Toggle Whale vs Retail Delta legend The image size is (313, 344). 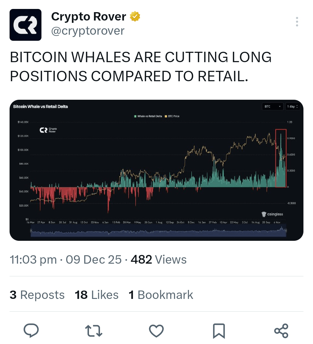148,116
